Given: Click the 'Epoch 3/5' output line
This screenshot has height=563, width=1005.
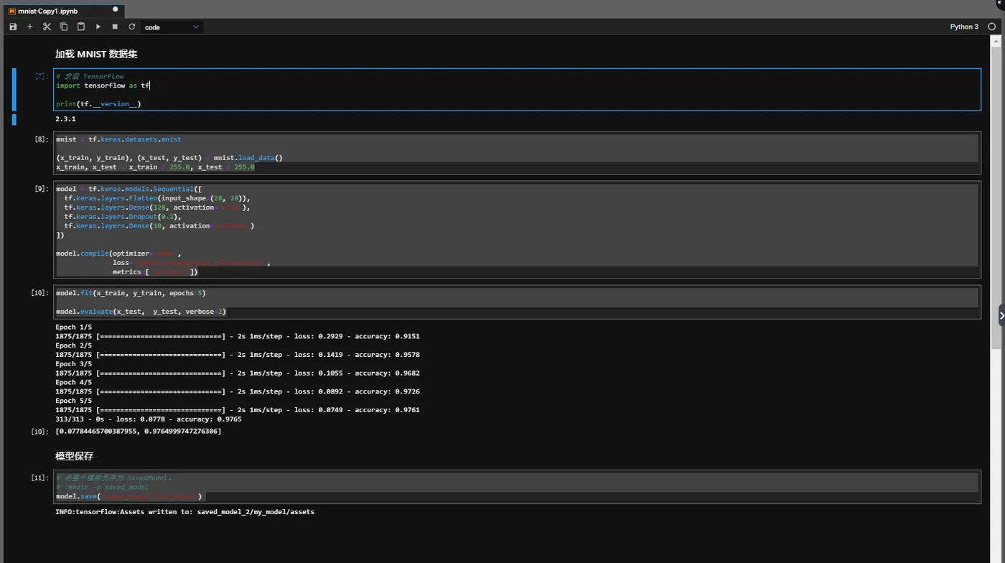Looking at the screenshot, I should (x=73, y=364).
